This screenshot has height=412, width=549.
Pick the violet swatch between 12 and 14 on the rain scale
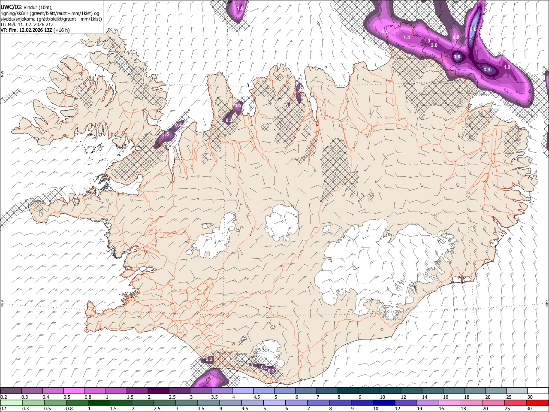[405, 403]
